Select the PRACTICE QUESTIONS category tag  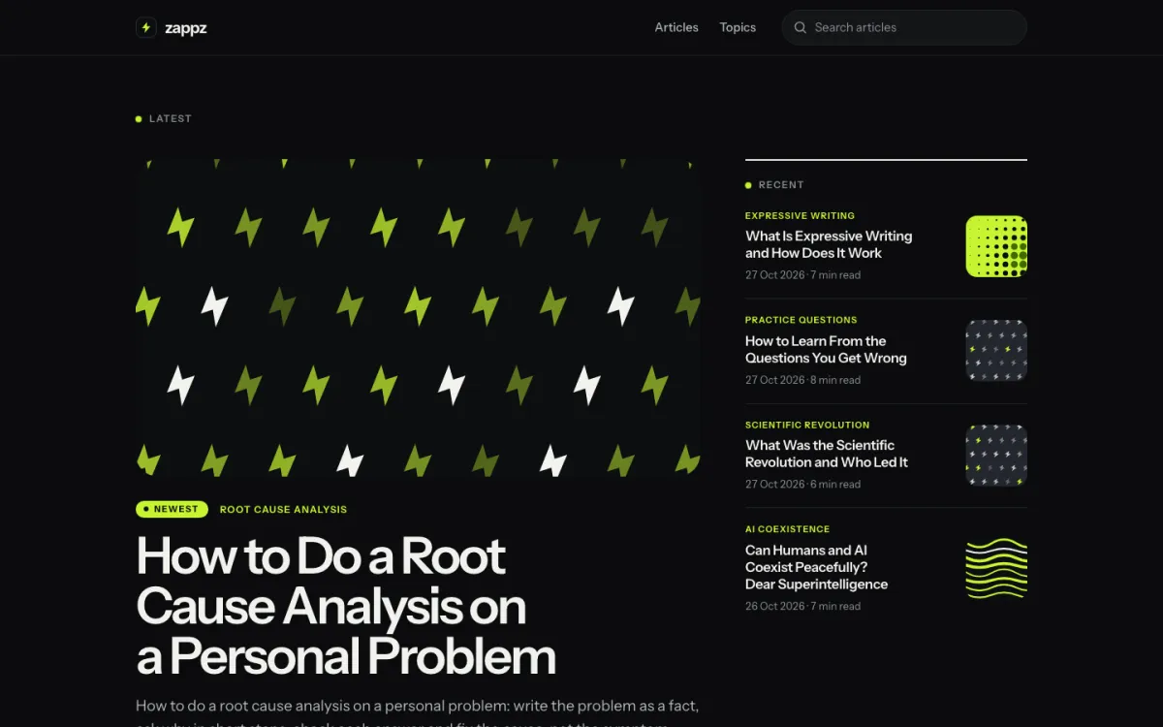(x=801, y=320)
